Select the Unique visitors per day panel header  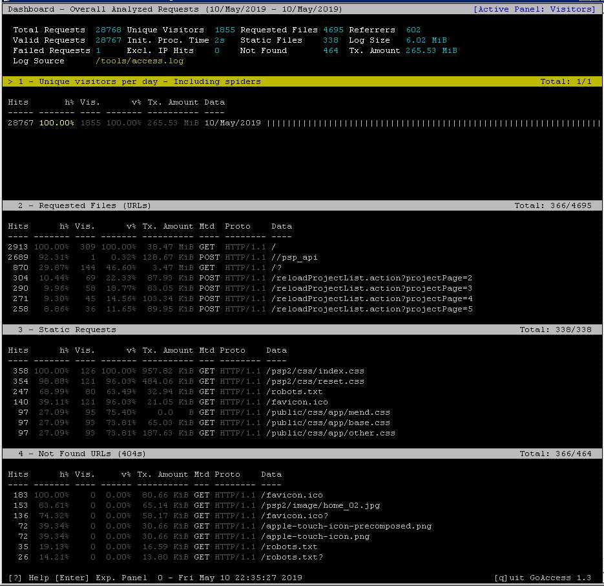[302, 81]
